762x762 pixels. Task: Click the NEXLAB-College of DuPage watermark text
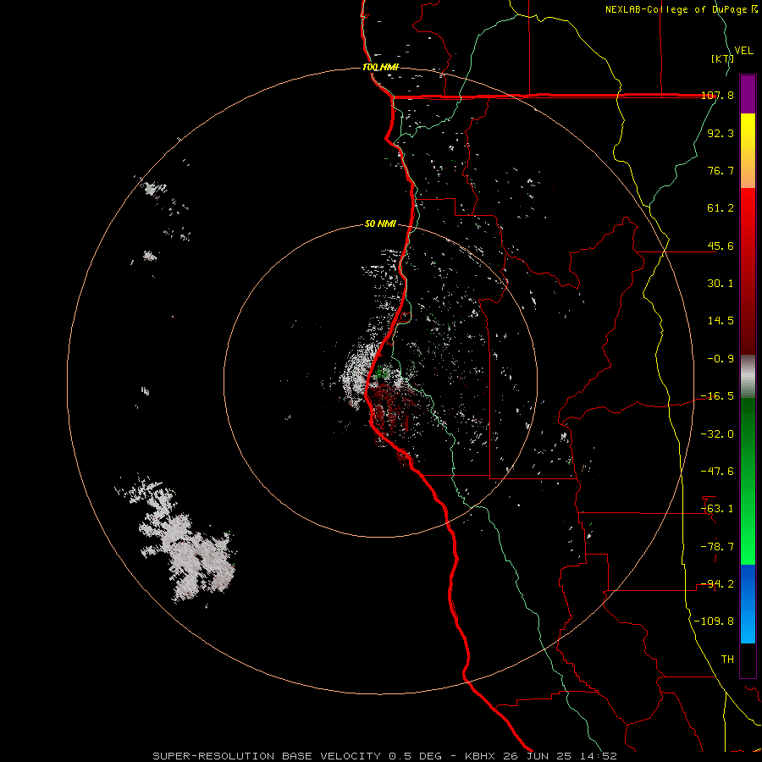681,9
